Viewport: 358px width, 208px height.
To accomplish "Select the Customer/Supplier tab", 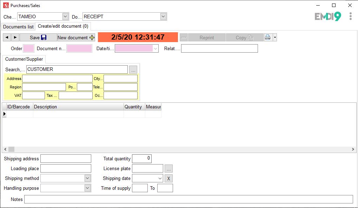I will coord(24,59).
